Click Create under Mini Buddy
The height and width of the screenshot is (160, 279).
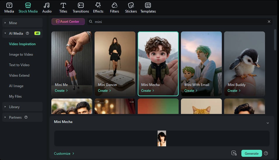pyautogui.click(x=234, y=90)
